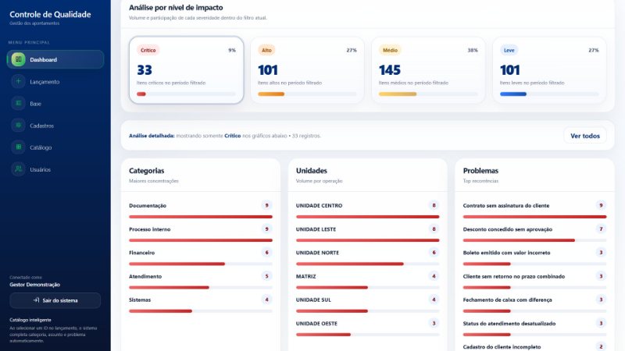Screen dimensions: 625x351
Task: Open the Dashboard menu item
Action: click(55, 59)
